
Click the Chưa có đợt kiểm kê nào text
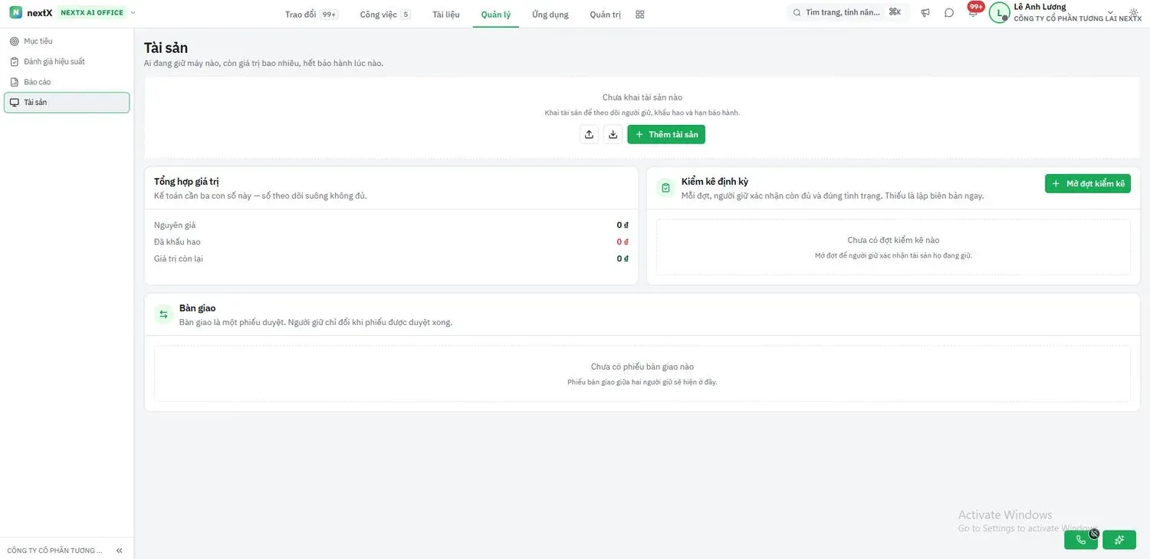click(893, 241)
